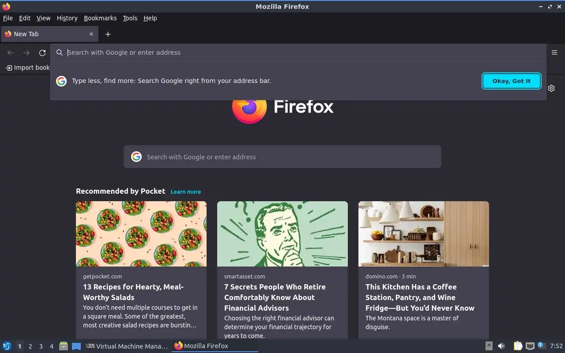565x353 pixels.
Task: Click the thinking man illustration thumbnail
Action: [282, 234]
